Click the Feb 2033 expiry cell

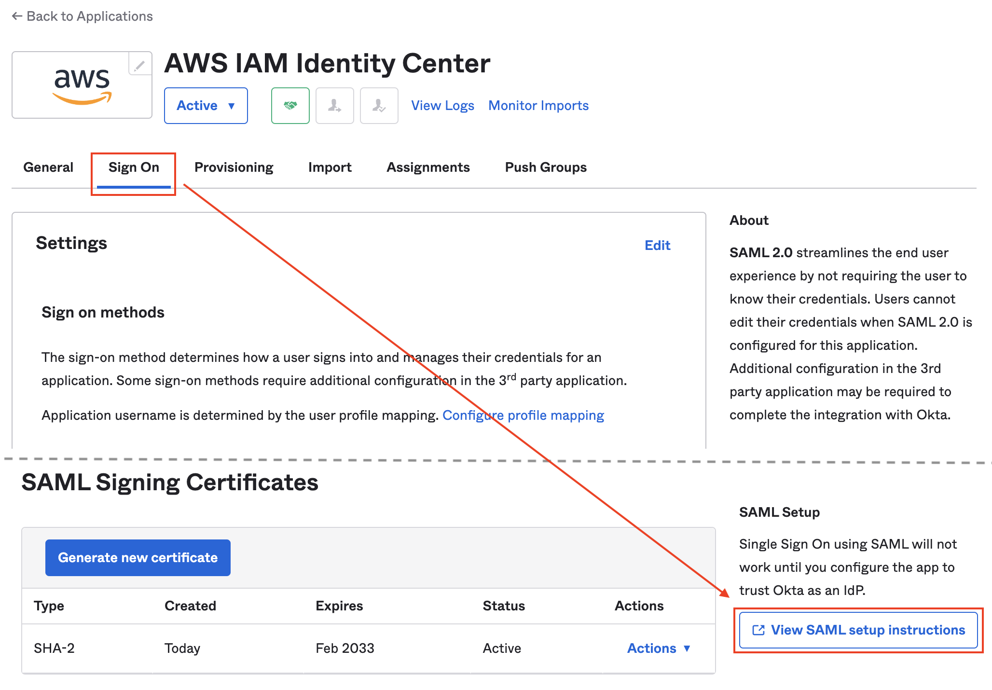pyautogui.click(x=345, y=649)
